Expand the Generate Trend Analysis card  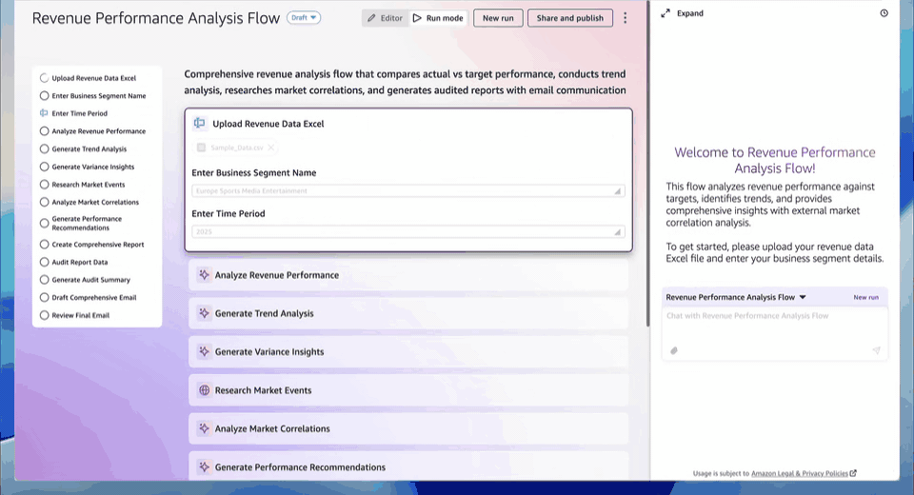pyautogui.click(x=408, y=313)
